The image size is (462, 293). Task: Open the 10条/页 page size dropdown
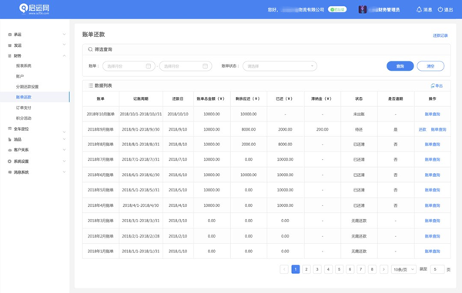(403, 269)
